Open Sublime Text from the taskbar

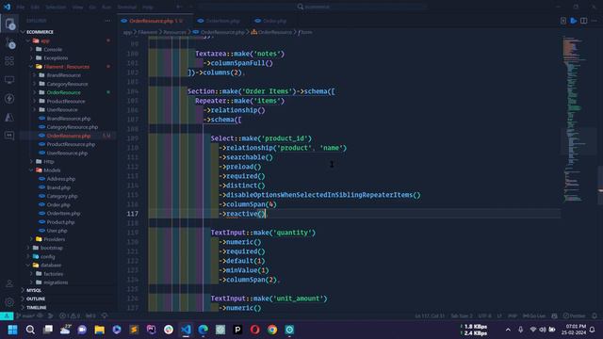[134, 330]
